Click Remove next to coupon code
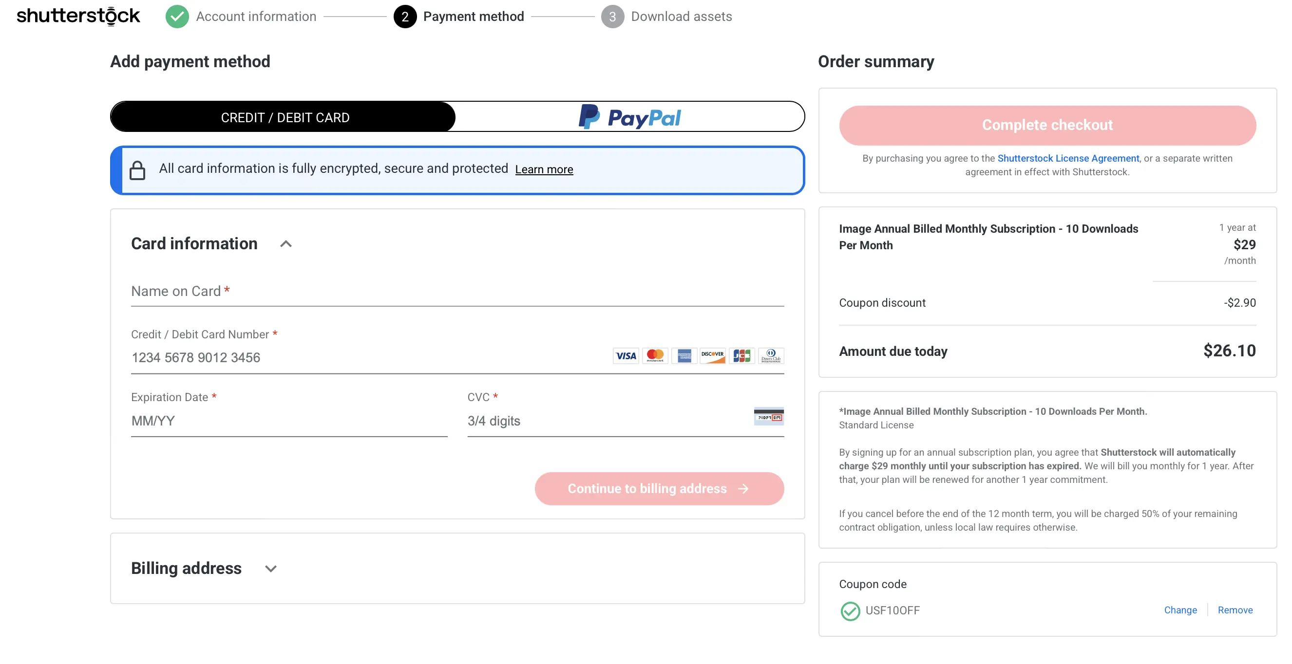Screen dimensions: 1292x664 tap(1235, 610)
